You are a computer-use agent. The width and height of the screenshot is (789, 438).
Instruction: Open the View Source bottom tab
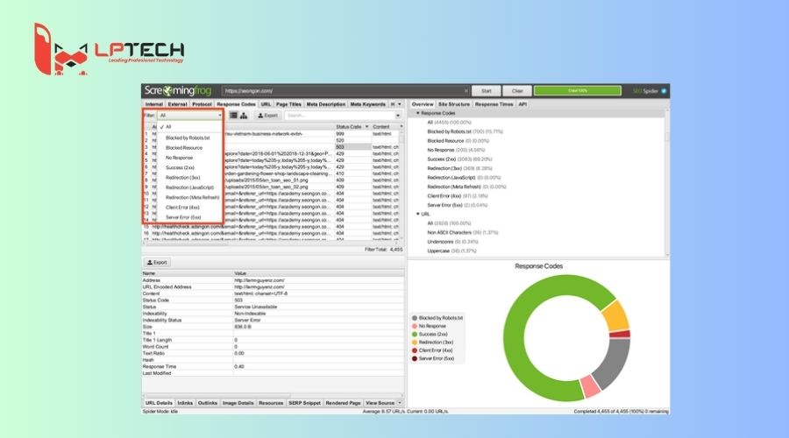[380, 403]
